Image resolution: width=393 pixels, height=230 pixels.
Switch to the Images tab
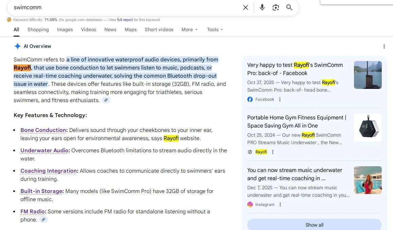pos(65,30)
